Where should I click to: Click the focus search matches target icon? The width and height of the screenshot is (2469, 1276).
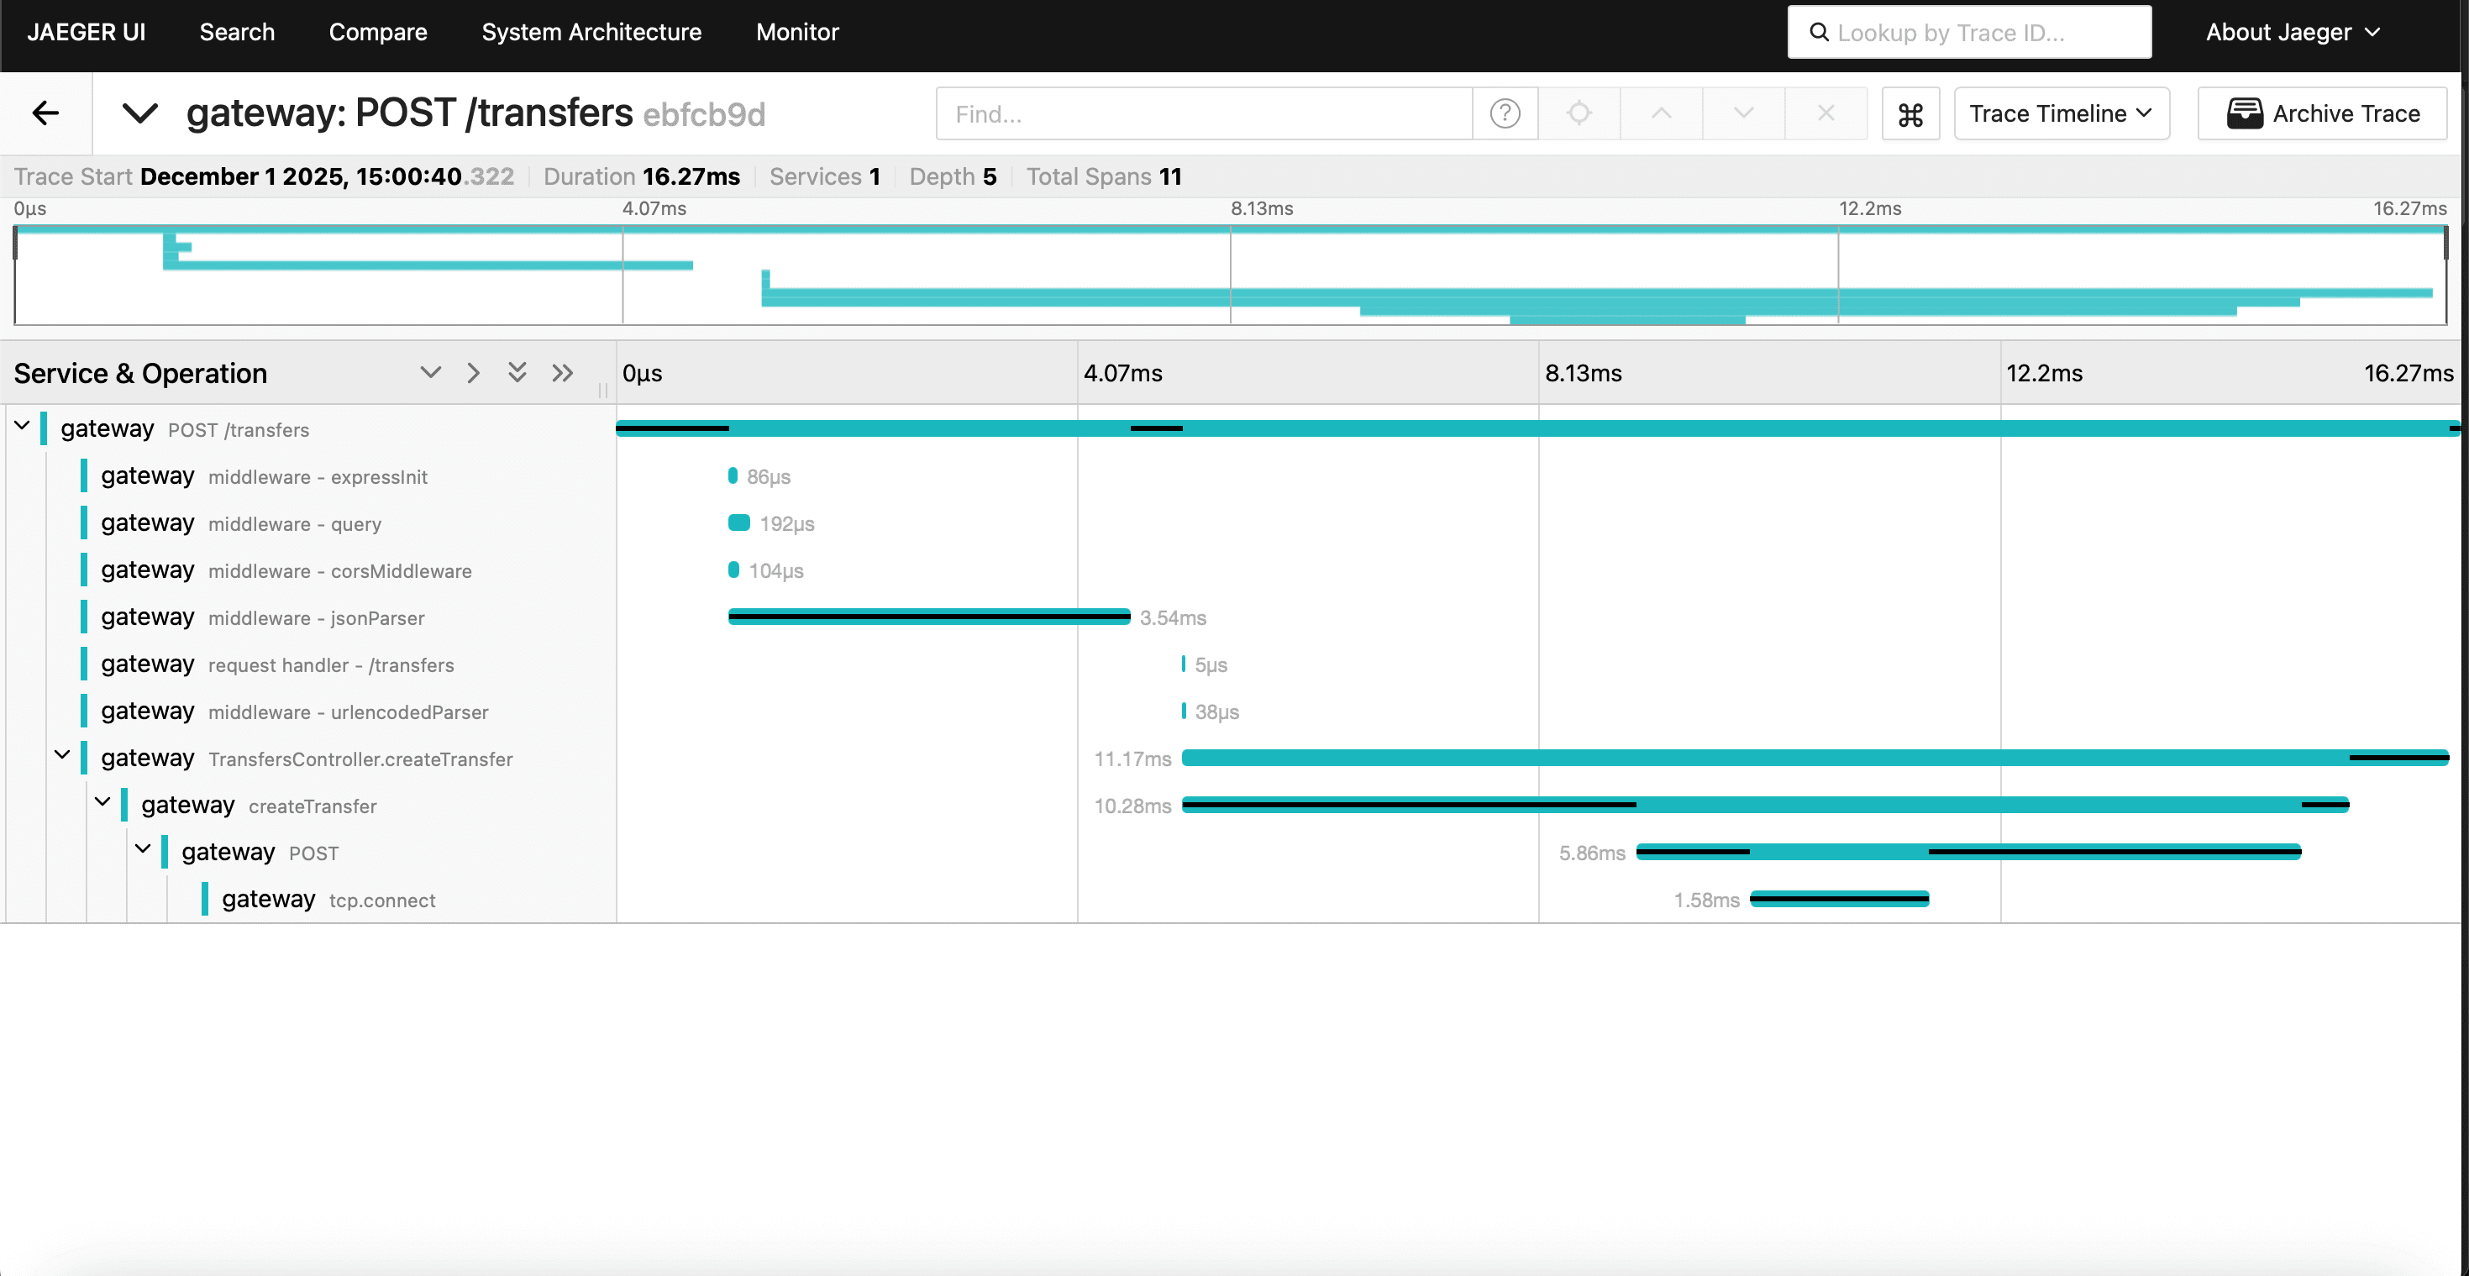pyautogui.click(x=1579, y=113)
